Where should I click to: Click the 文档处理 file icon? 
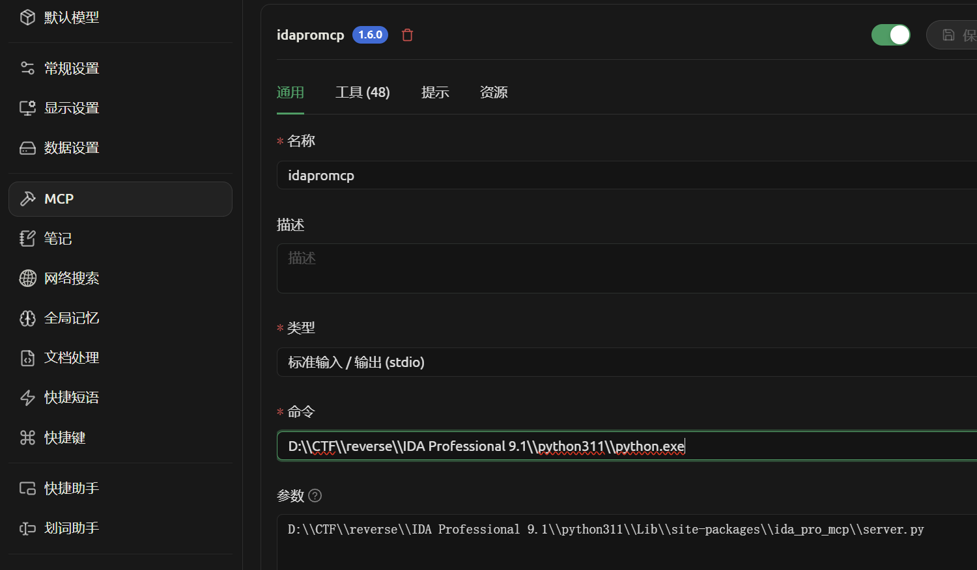pyautogui.click(x=27, y=358)
